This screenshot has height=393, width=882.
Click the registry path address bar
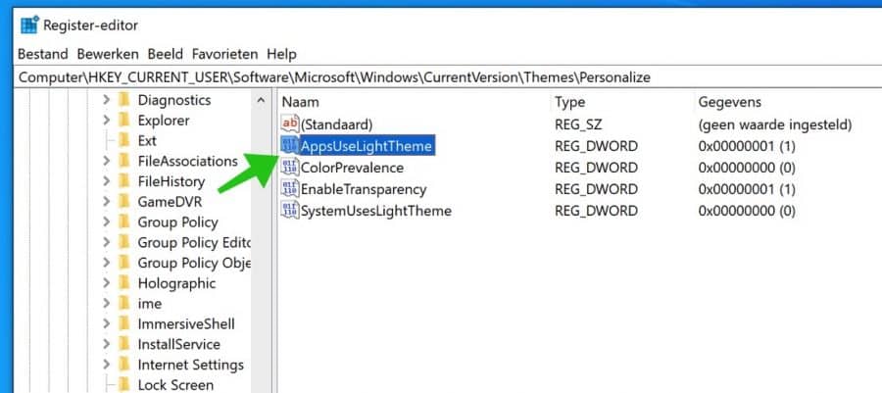(x=450, y=77)
